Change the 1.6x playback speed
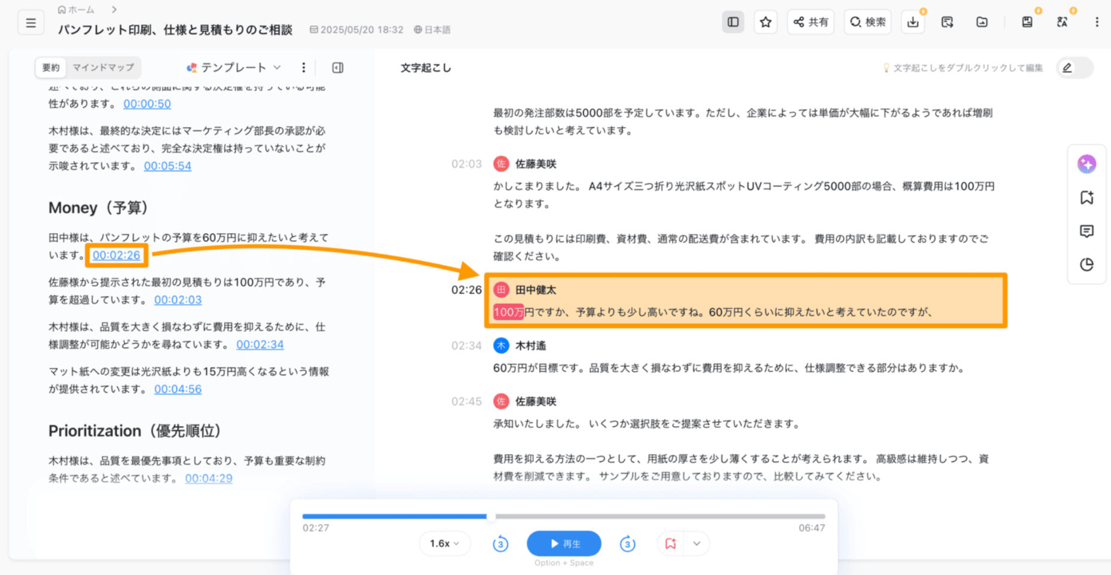Screen dimensions: 1111x575 444,543
